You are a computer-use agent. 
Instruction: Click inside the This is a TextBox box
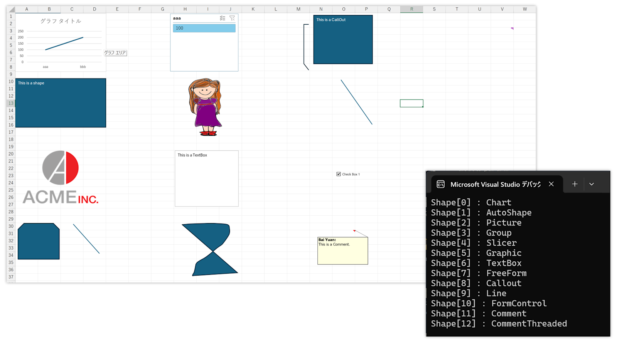coord(207,178)
